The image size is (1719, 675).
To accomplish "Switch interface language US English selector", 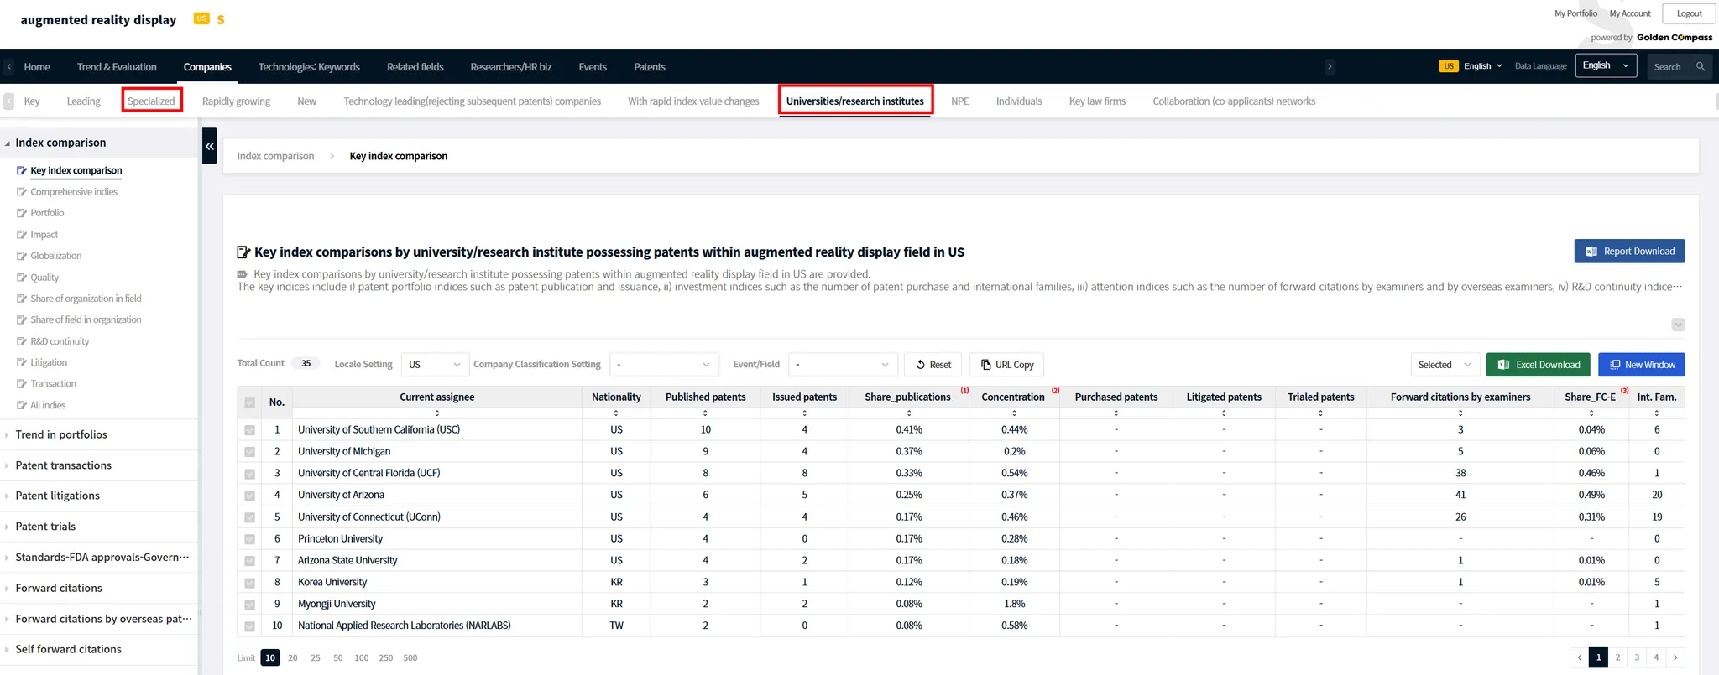I will coord(1471,66).
